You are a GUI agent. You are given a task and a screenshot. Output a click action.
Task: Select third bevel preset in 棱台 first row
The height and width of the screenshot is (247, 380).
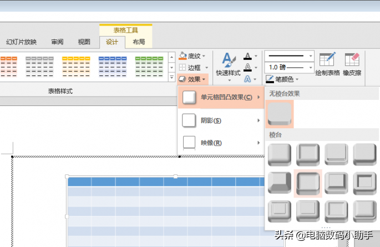point(336,155)
